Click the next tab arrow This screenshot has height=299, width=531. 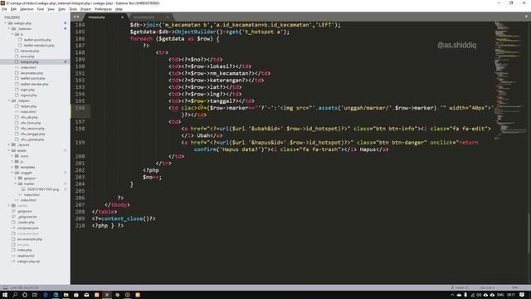pos(78,17)
